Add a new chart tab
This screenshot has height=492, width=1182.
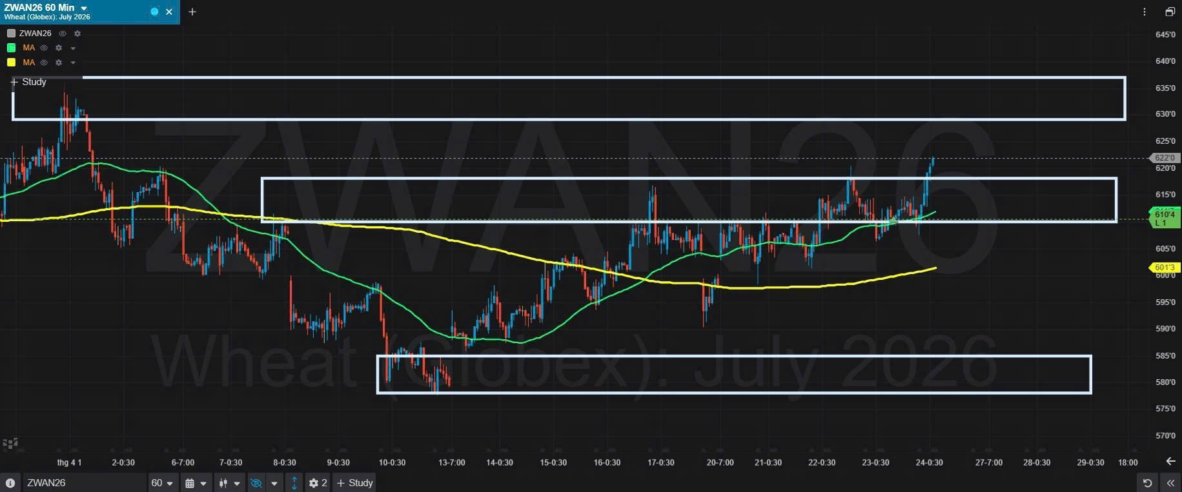click(x=192, y=12)
